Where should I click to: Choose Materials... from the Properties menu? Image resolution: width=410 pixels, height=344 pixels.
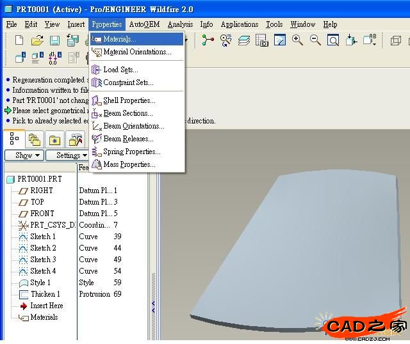119,40
